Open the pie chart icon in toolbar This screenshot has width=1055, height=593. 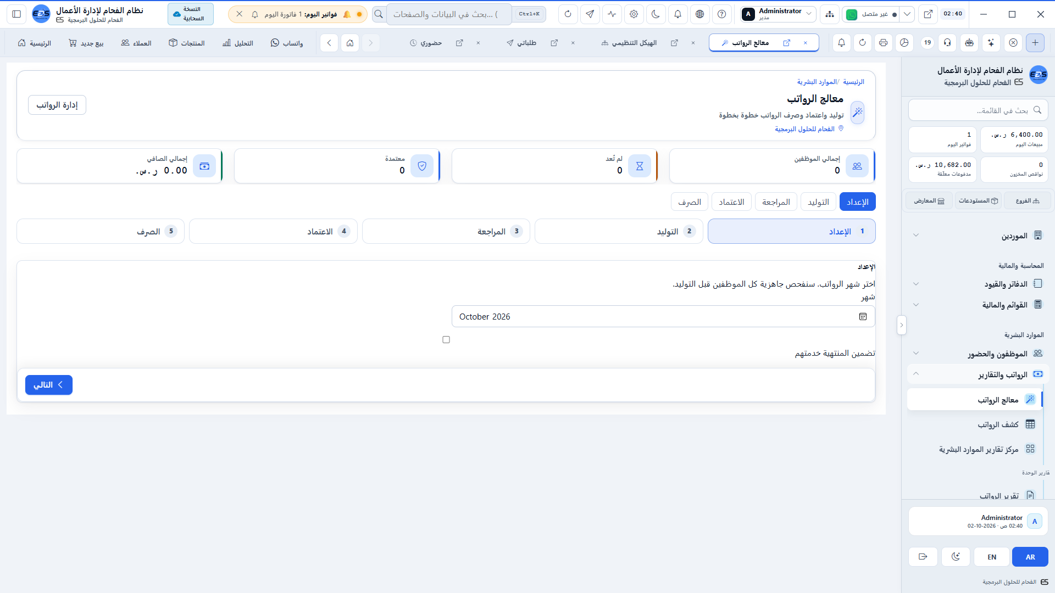pos(904,43)
